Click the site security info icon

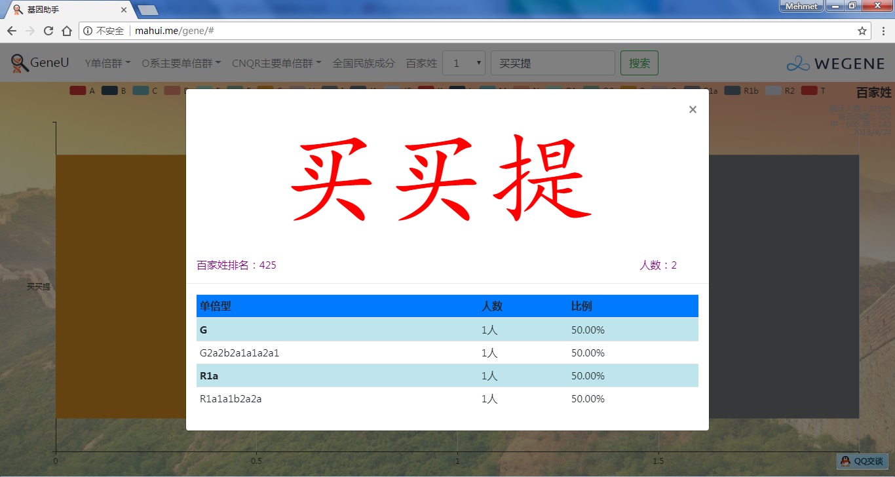[x=88, y=31]
